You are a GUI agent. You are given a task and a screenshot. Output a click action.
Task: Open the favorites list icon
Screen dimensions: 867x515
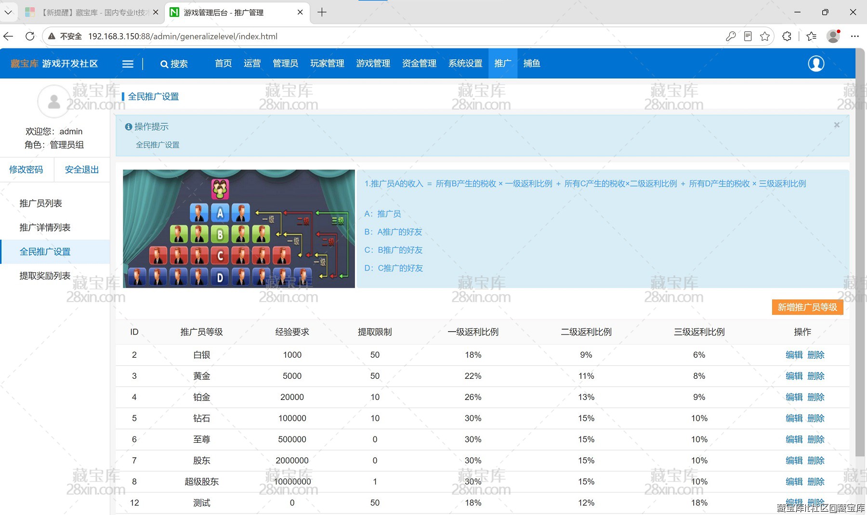point(812,36)
